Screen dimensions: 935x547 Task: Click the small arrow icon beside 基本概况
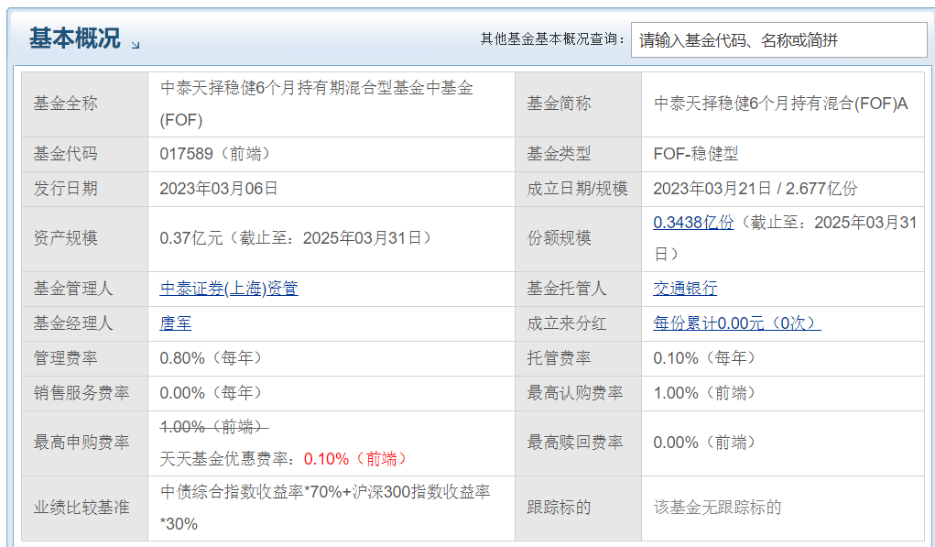click(x=136, y=45)
